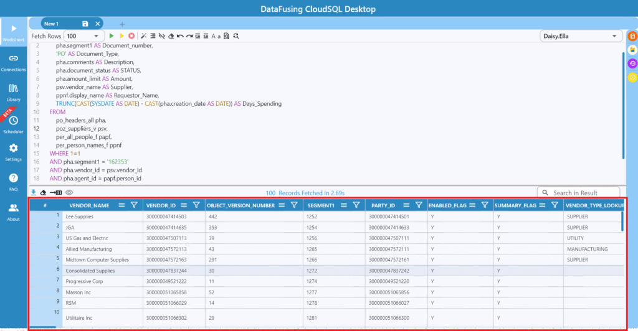This screenshot has height=331, width=638.
Task: Open ENABLED_FLAG column menu icon
Action: [x=472, y=205]
